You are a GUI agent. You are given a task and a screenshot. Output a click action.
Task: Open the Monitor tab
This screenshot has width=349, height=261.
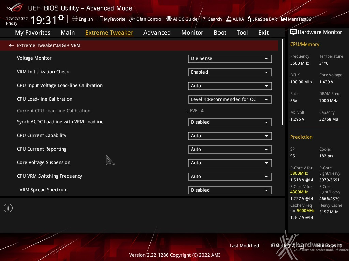coord(192,33)
